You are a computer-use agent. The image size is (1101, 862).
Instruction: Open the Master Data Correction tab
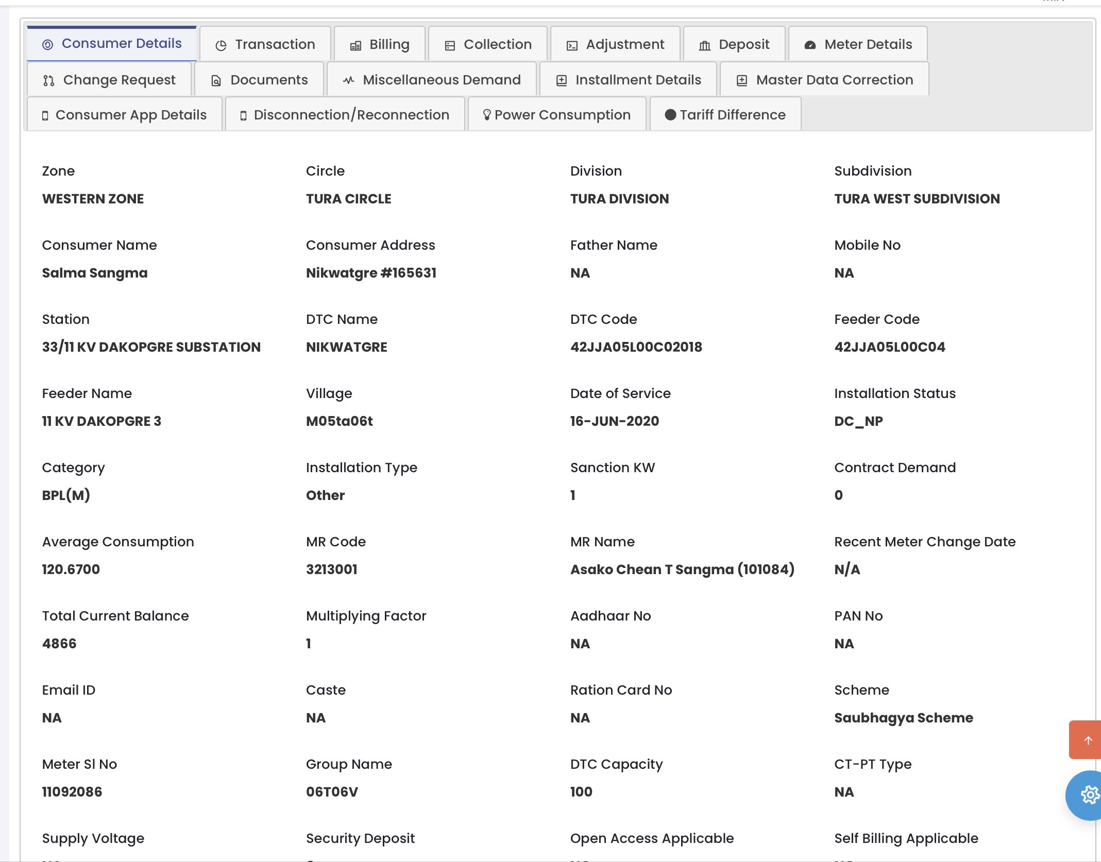(x=824, y=80)
